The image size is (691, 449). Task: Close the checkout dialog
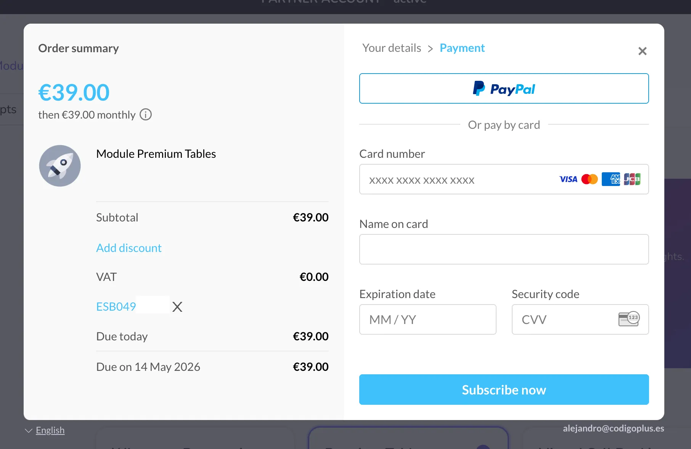643,51
